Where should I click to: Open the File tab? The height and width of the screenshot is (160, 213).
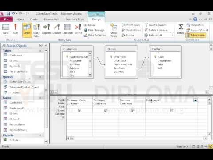(6, 20)
